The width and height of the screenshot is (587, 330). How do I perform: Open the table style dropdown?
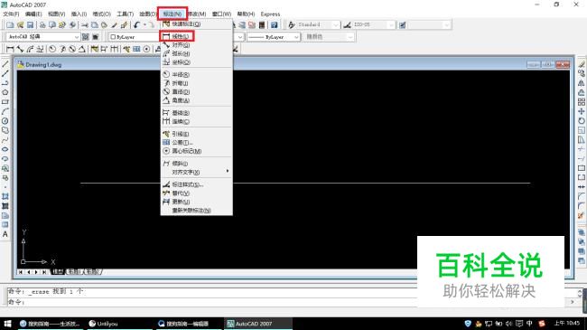(x=429, y=25)
